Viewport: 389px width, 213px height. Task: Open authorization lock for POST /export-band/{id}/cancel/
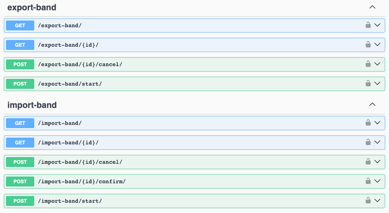(x=368, y=64)
